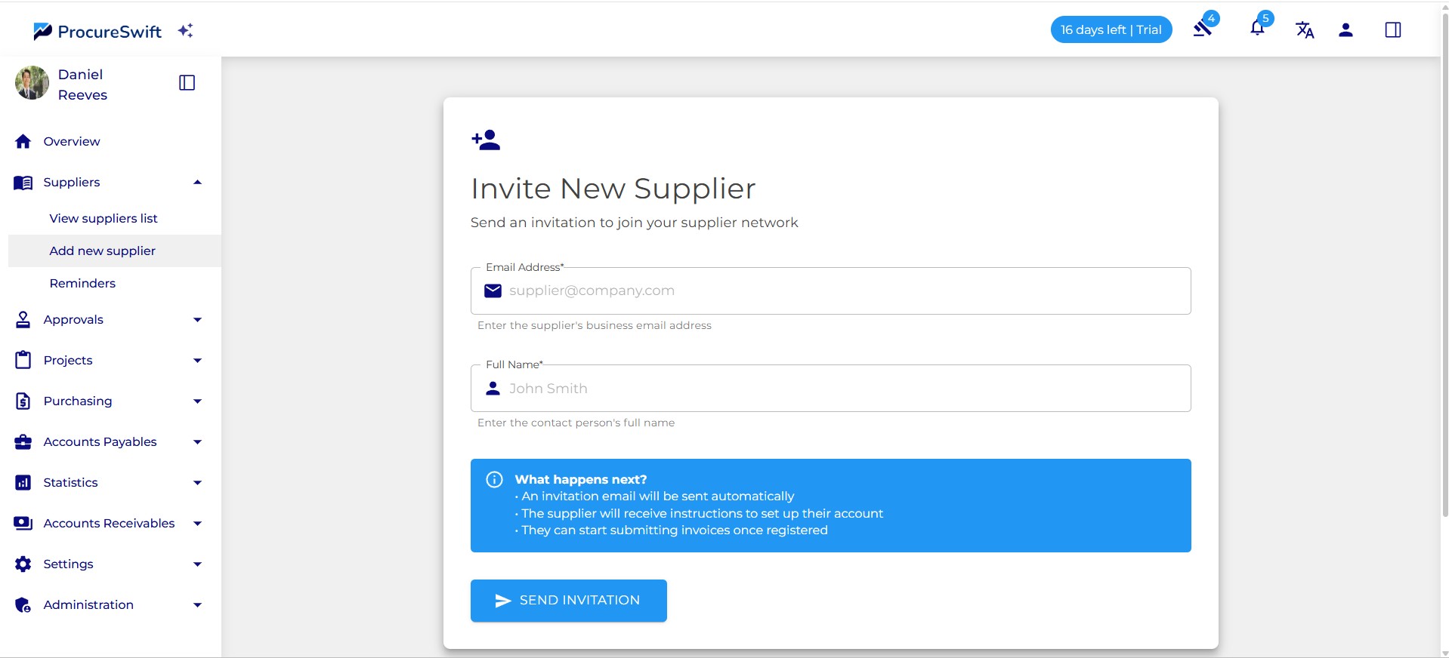Click the SEND INVITATION button
Viewport: 1449px width, 658px height.
coord(568,601)
